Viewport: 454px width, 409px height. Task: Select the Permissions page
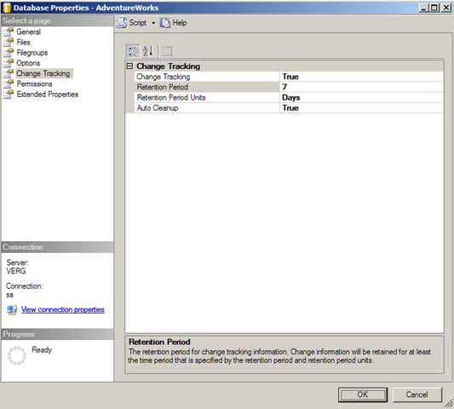point(34,84)
